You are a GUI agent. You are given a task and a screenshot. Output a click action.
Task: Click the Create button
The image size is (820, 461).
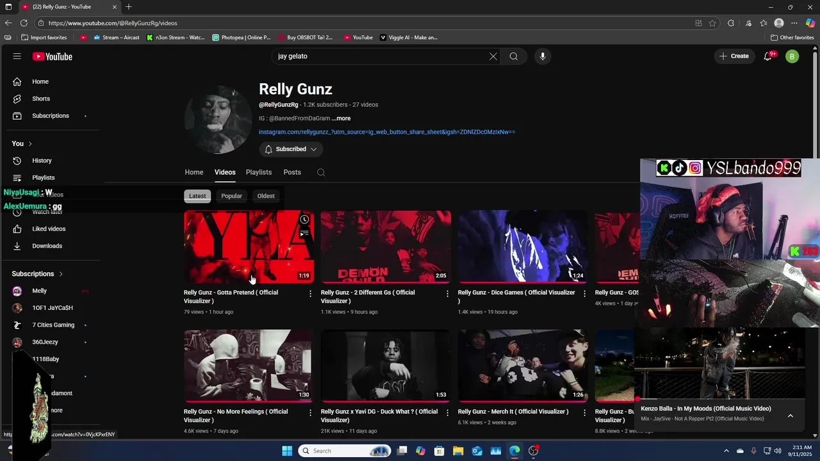point(734,56)
